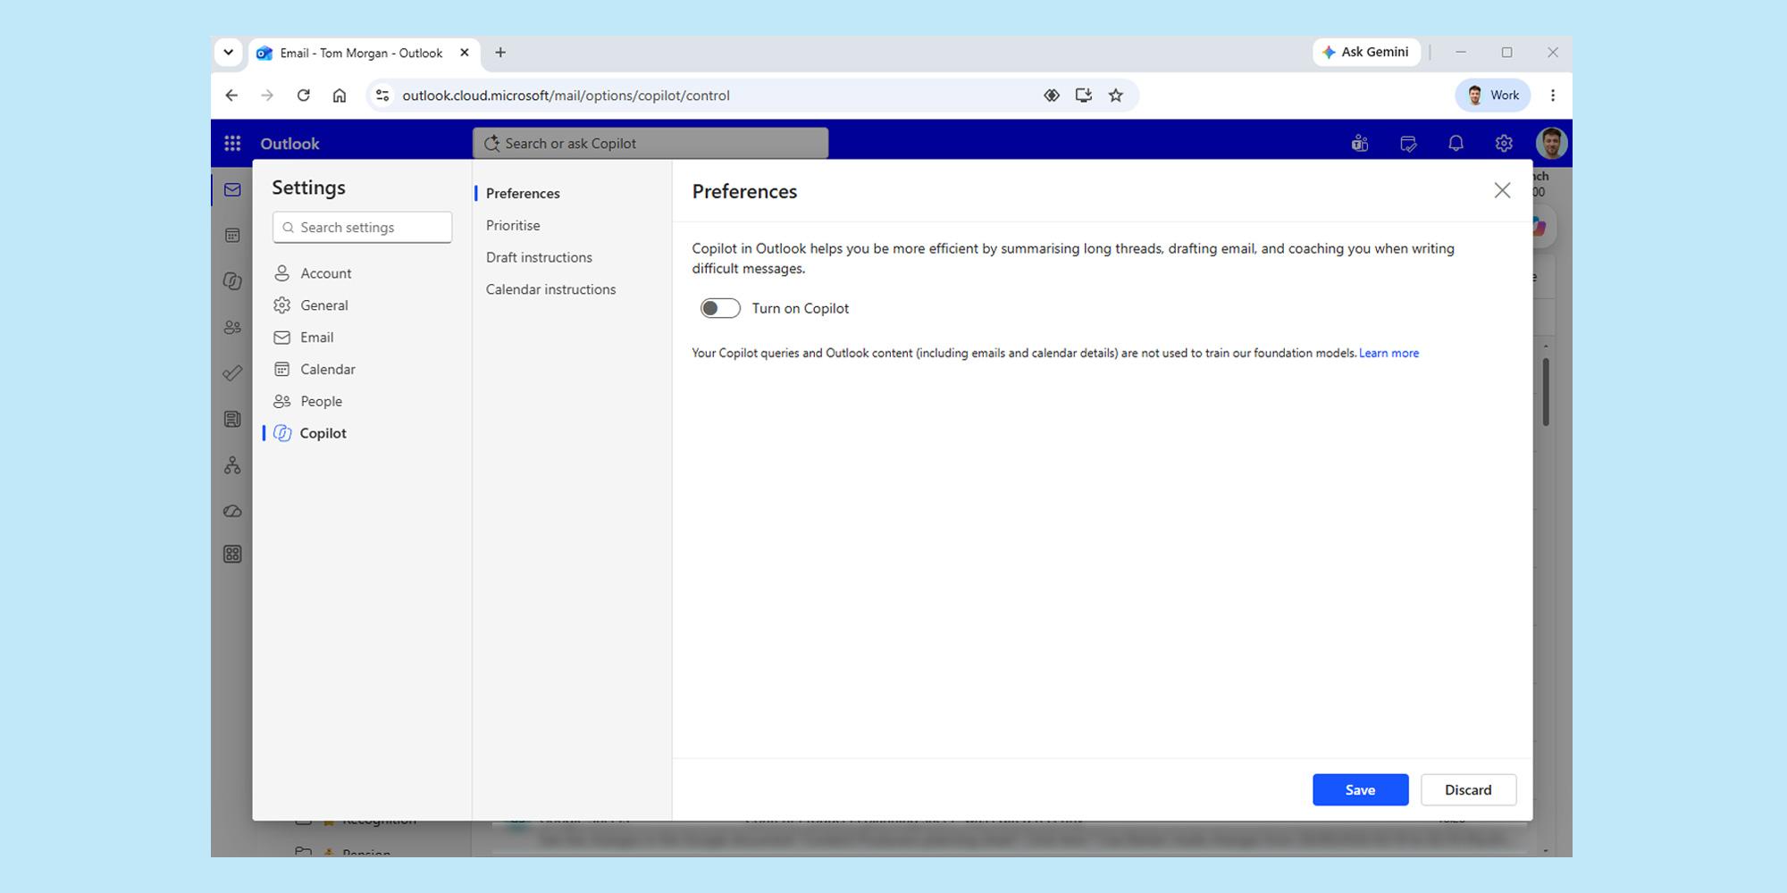Open the org chart icon in rail

pyautogui.click(x=232, y=465)
